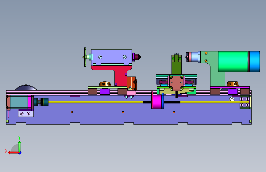The image size is (266, 172).
Task: Select the green handwheel on the tailstock
Action: click(x=85, y=57)
